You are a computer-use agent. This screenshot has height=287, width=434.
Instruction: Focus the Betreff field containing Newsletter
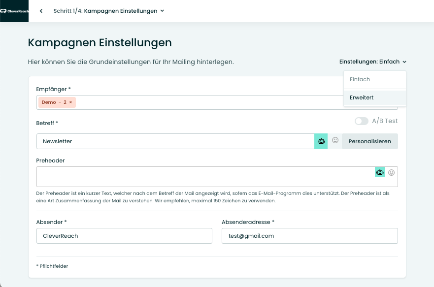175,141
